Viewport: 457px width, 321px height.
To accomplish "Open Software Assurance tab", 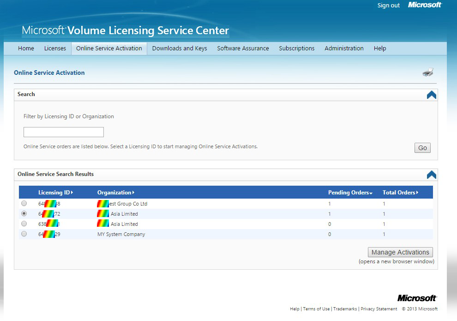I will (243, 48).
